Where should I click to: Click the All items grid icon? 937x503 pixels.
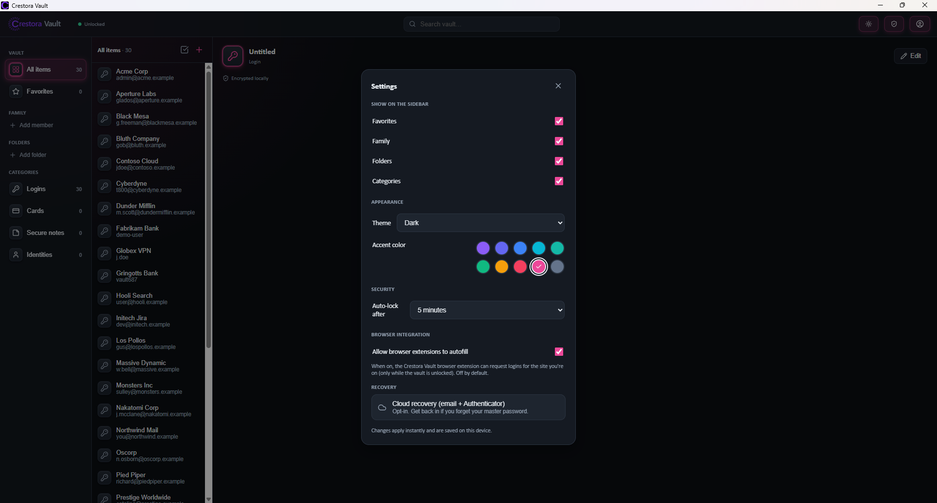point(16,70)
